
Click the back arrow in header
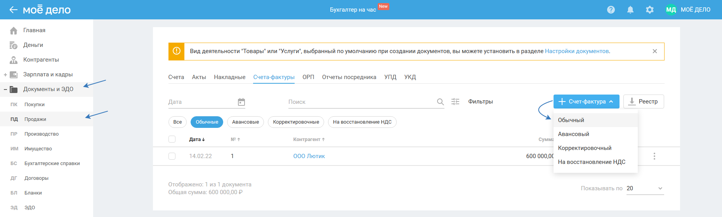[x=14, y=10]
